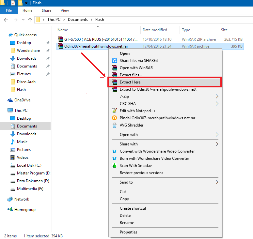The height and width of the screenshot is (239, 253).
Task: Click the SHAREit icon in context menu
Action: 114,61
